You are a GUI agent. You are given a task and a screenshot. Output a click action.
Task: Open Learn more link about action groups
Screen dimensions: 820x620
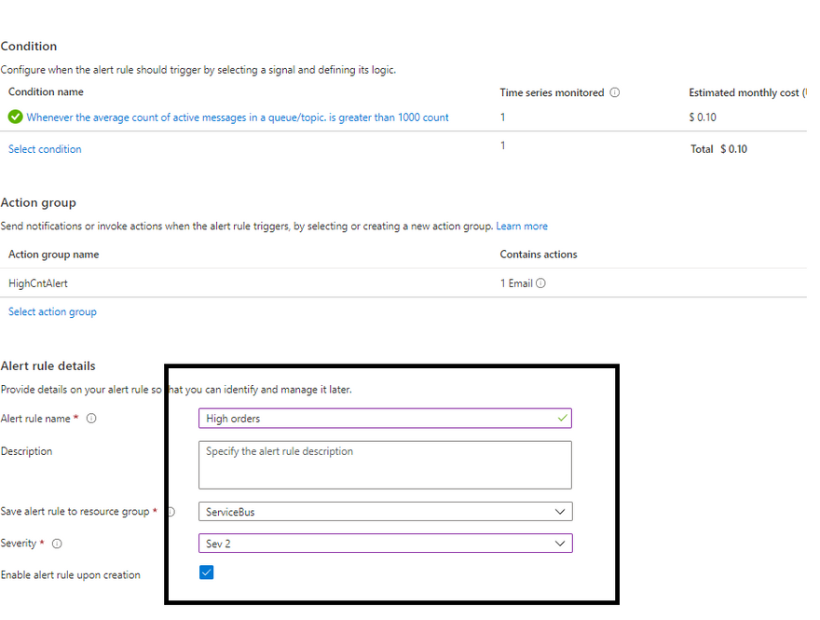[522, 227]
